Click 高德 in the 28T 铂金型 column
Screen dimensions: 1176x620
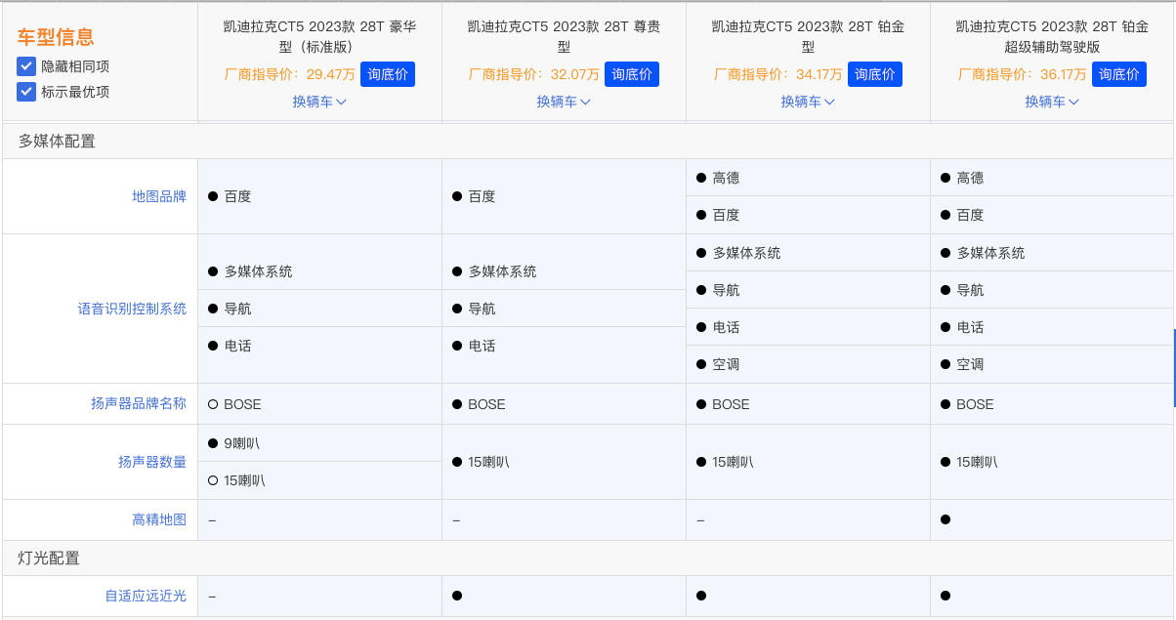(x=726, y=178)
